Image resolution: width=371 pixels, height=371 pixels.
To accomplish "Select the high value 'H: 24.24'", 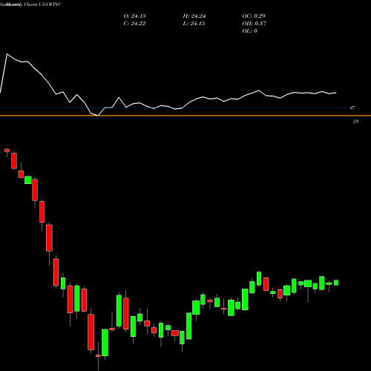I will point(194,16).
